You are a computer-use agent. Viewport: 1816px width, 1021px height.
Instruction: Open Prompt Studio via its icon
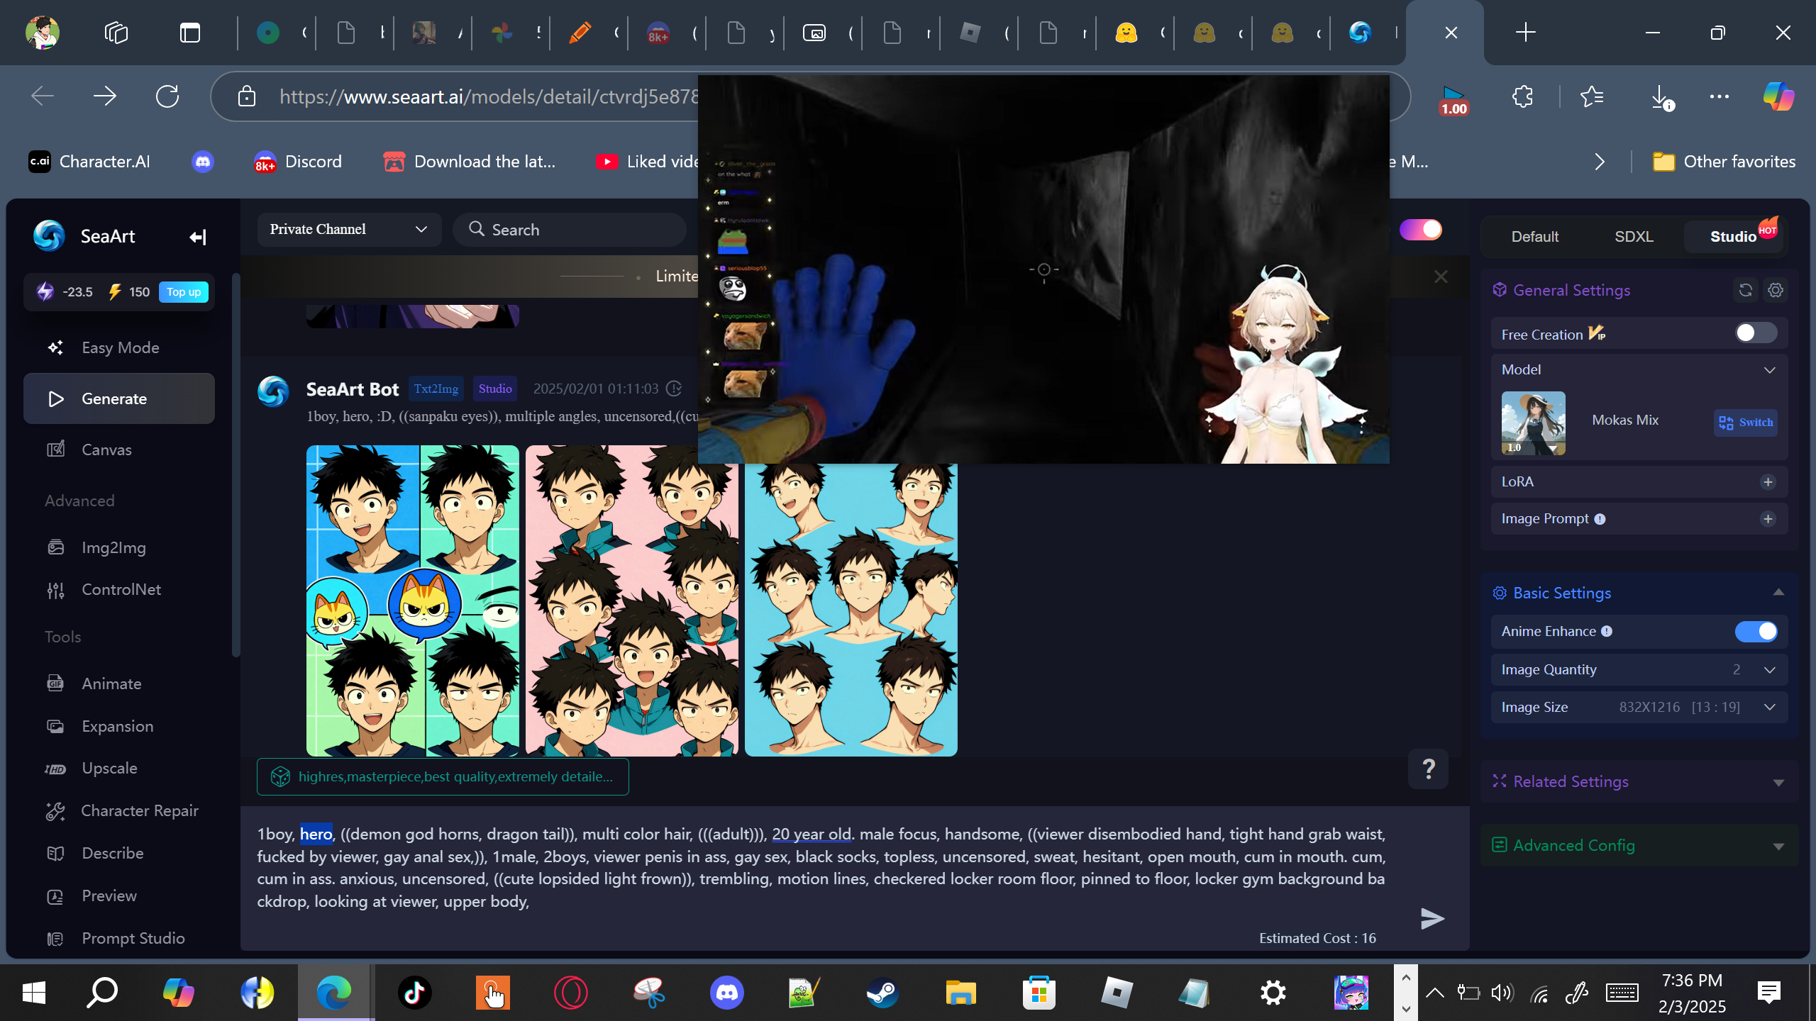(x=55, y=939)
